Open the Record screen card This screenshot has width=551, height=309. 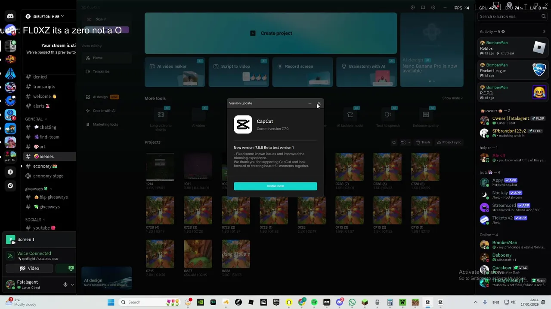303,72
